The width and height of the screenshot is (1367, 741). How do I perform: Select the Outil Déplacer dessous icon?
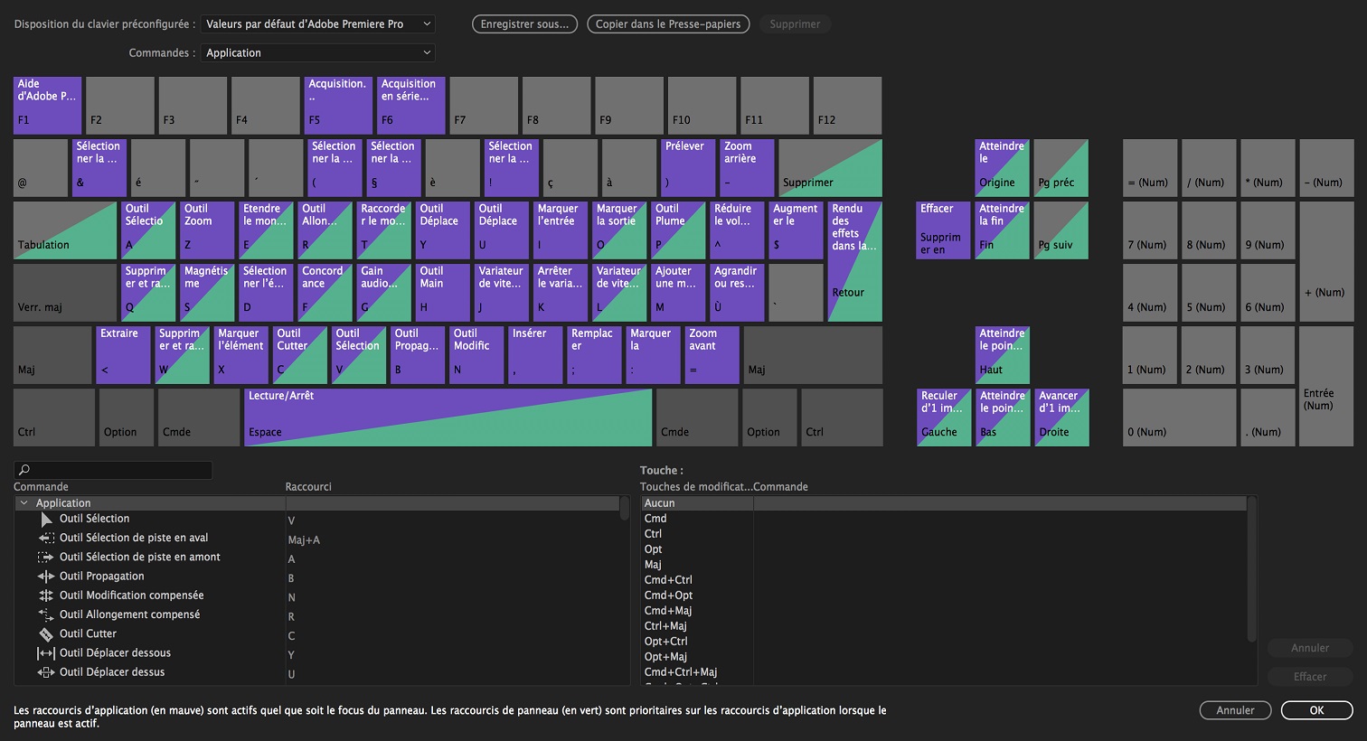46,653
